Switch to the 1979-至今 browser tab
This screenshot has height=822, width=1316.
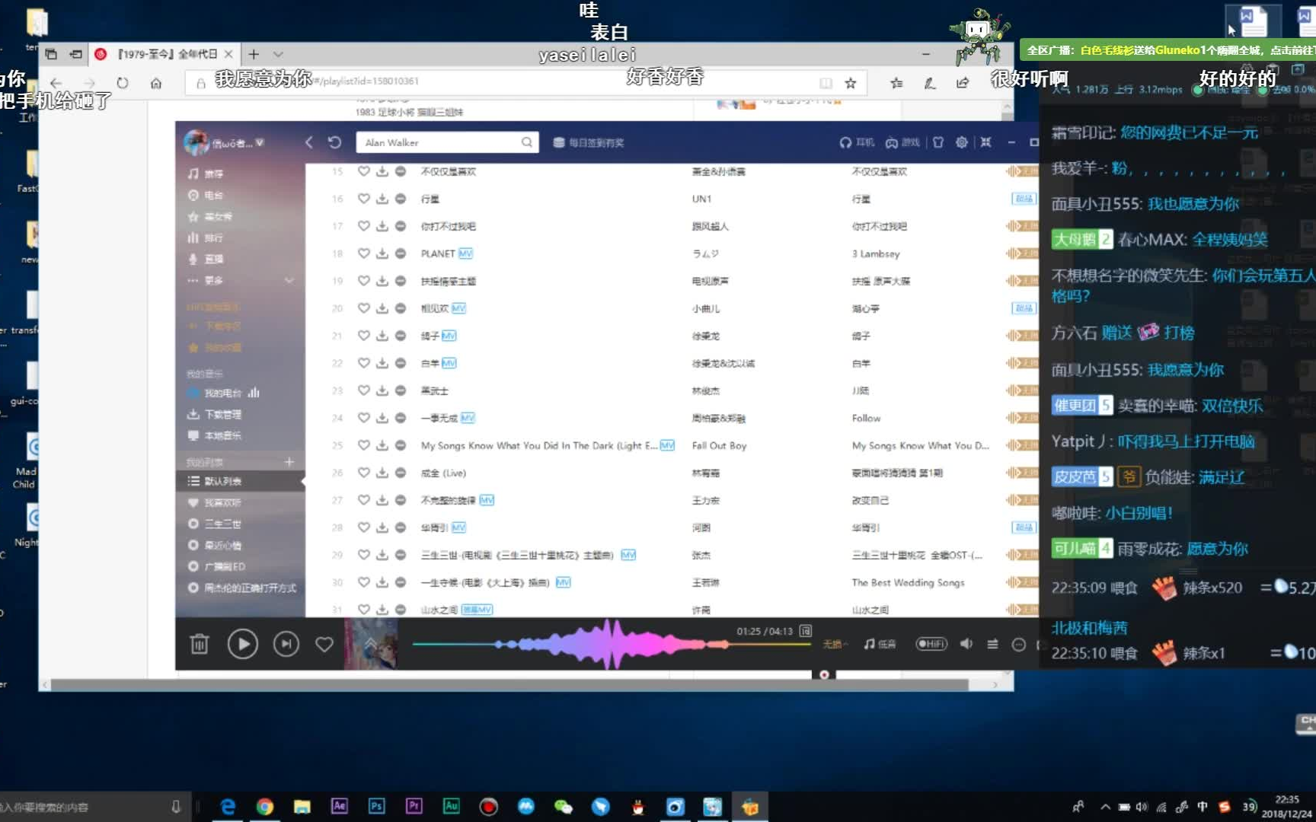[160, 54]
